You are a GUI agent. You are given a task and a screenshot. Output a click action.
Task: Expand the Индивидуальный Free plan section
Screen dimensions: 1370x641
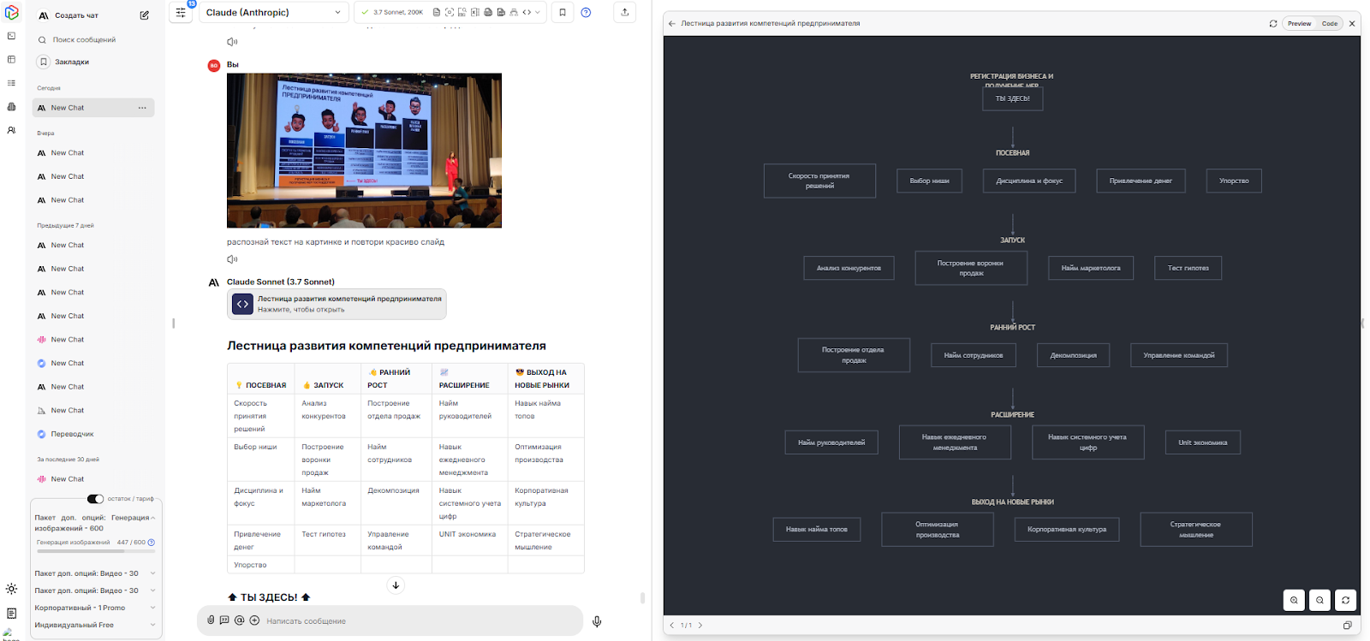click(x=152, y=625)
